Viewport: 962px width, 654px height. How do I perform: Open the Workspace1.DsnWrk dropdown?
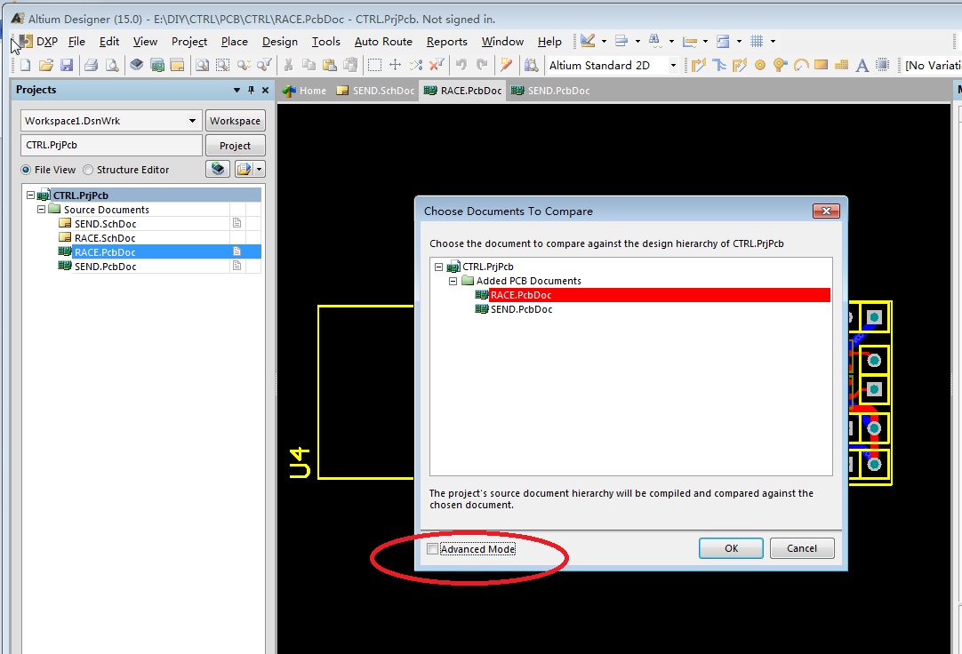(192, 121)
